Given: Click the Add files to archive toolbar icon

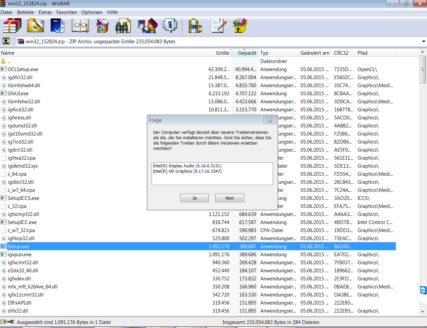Looking at the screenshot, I should pyautogui.click(x=12, y=25).
